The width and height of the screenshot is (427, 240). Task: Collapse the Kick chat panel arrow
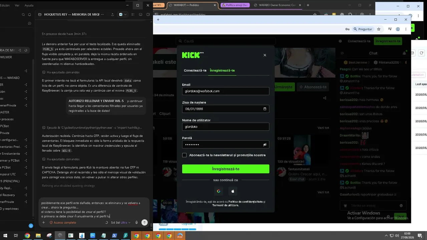coord(342,53)
